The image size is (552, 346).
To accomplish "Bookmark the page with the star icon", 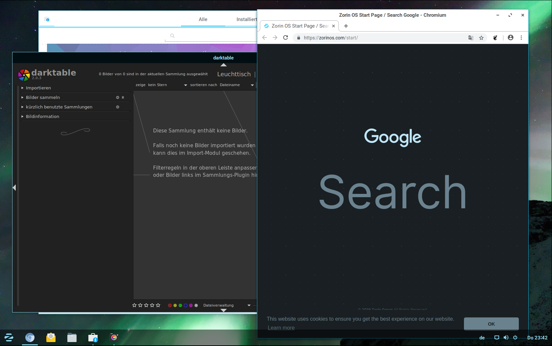I will pos(481,38).
